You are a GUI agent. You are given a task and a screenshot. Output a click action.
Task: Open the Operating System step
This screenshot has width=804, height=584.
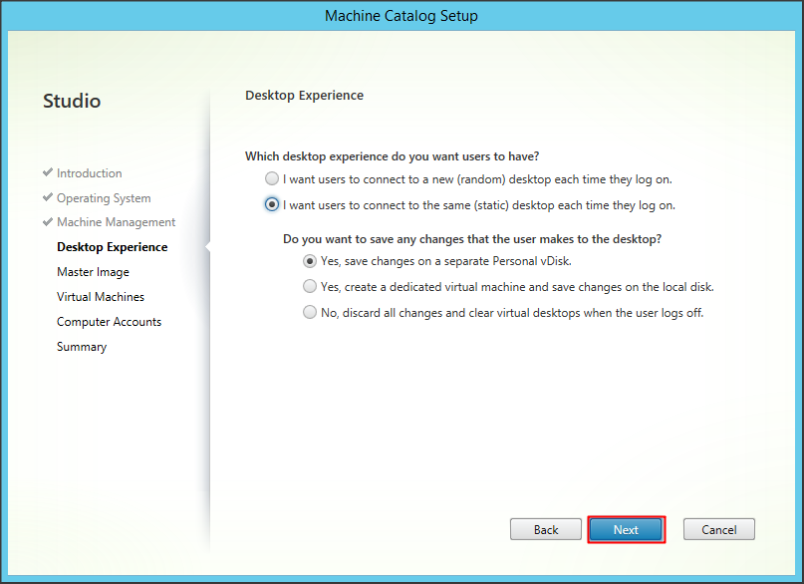click(104, 198)
